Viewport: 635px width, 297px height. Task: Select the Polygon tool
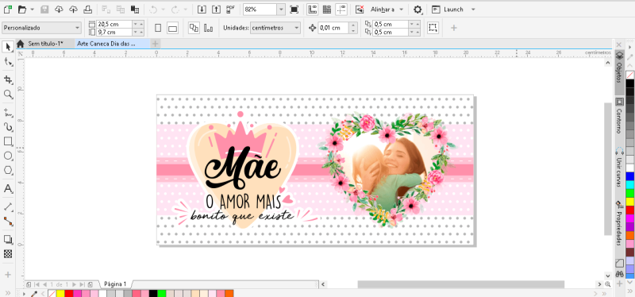(8, 171)
